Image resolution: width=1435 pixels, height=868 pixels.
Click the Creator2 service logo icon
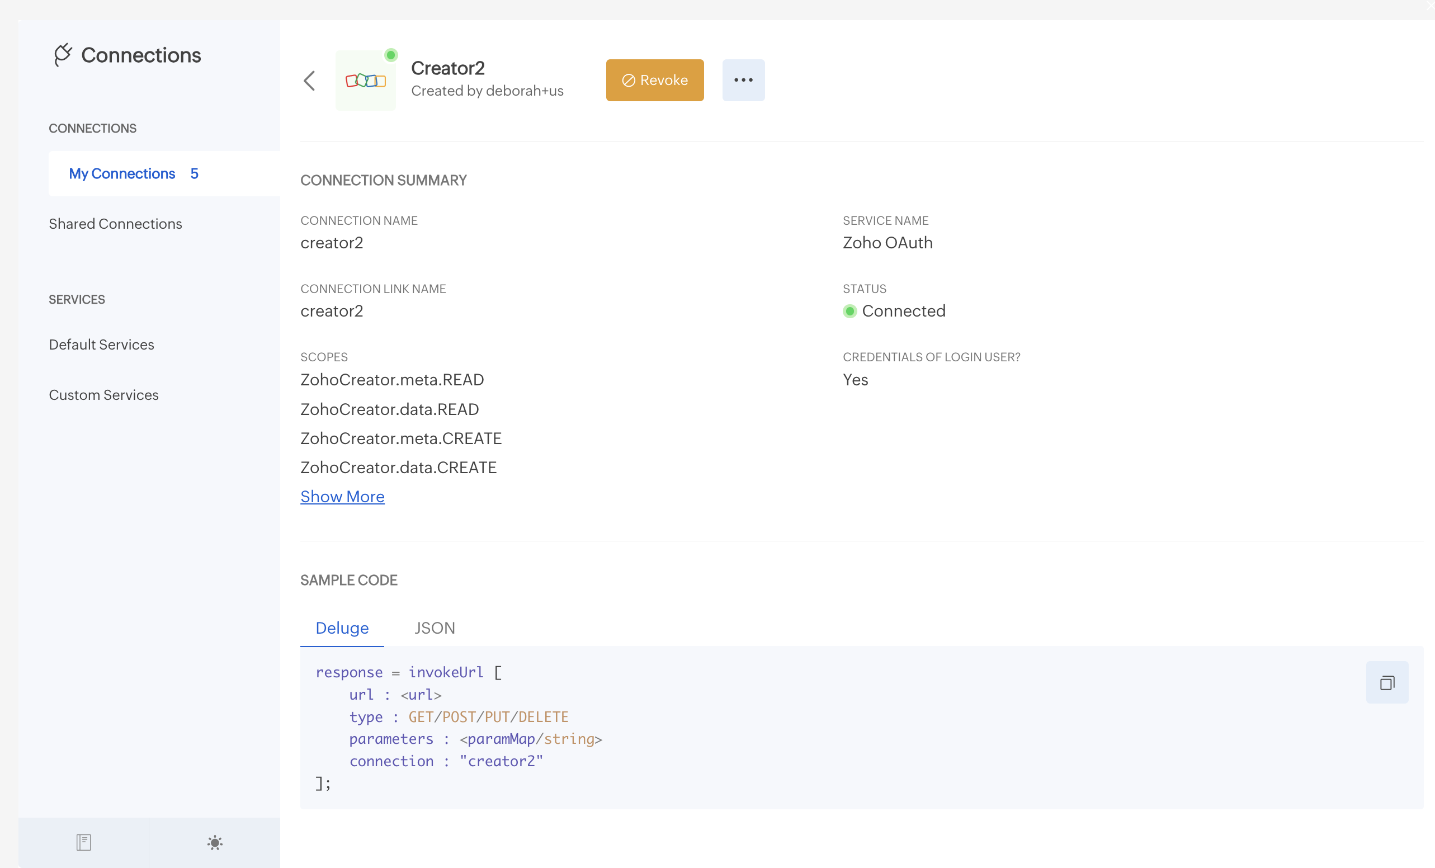(365, 81)
